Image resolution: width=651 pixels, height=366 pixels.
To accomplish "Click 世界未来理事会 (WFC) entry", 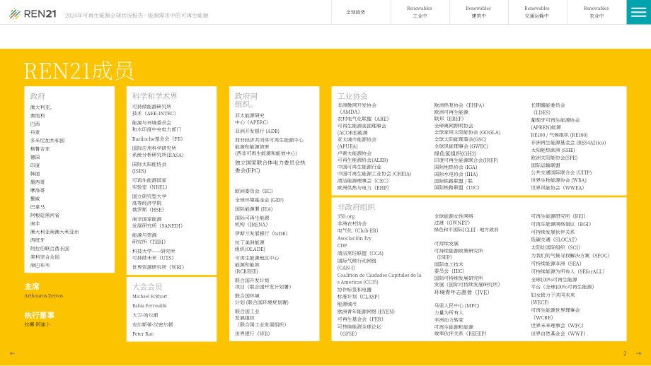I will (557, 326).
